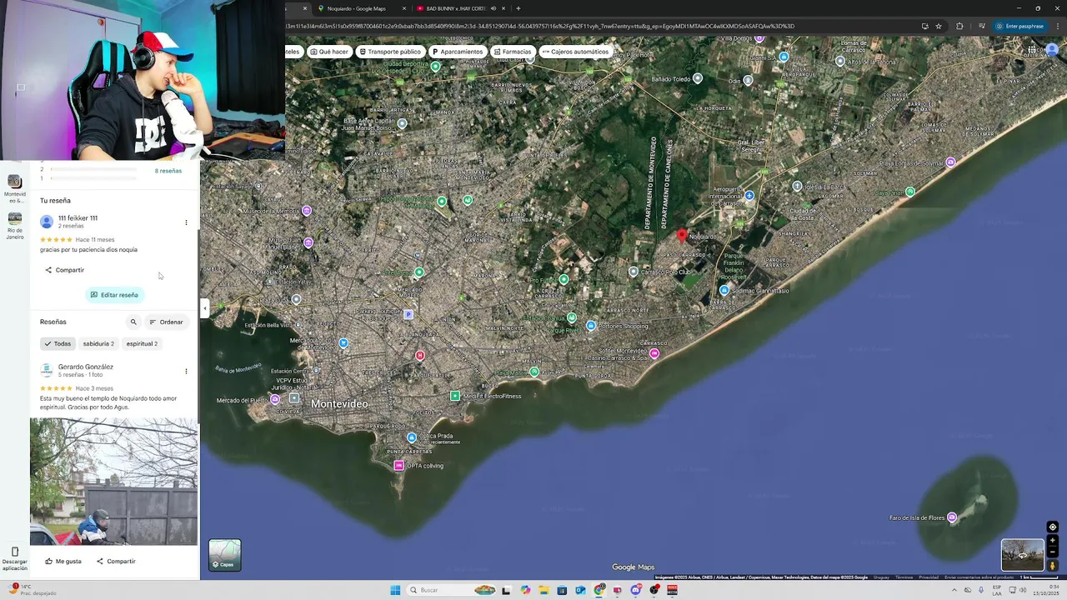Open Microsoft Store from the taskbar
This screenshot has height=600, width=1067.
click(x=562, y=590)
